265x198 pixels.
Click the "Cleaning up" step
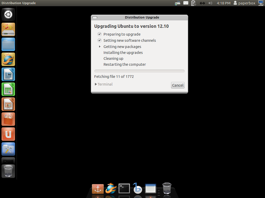[113, 58]
